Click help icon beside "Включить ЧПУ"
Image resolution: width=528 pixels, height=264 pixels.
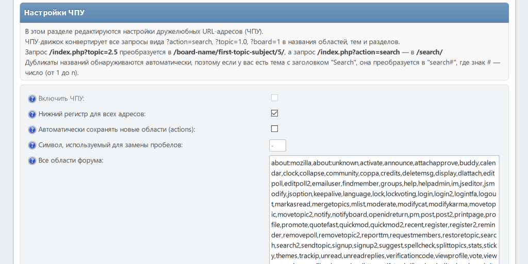(32, 98)
